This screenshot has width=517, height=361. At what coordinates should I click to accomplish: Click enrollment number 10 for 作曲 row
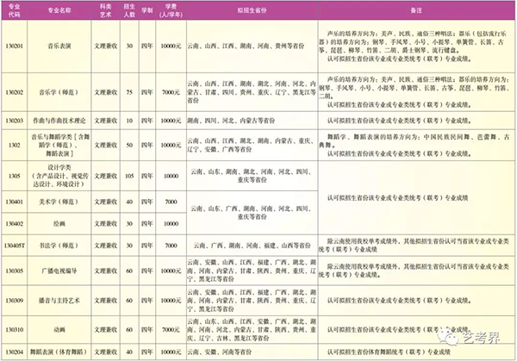pyautogui.click(x=129, y=121)
